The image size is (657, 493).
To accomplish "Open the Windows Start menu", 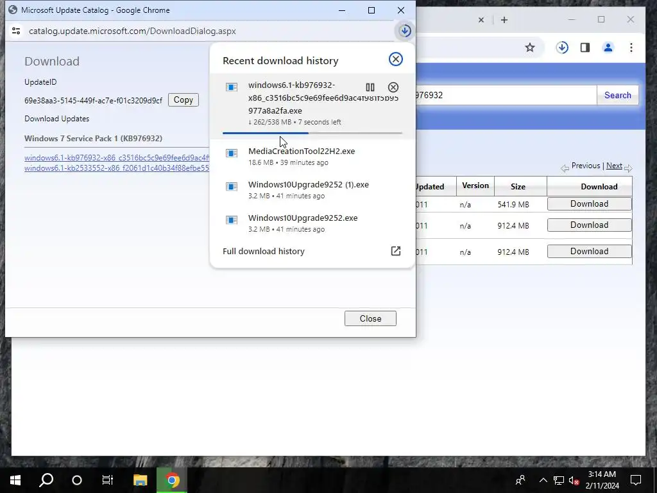I will click(x=15, y=480).
